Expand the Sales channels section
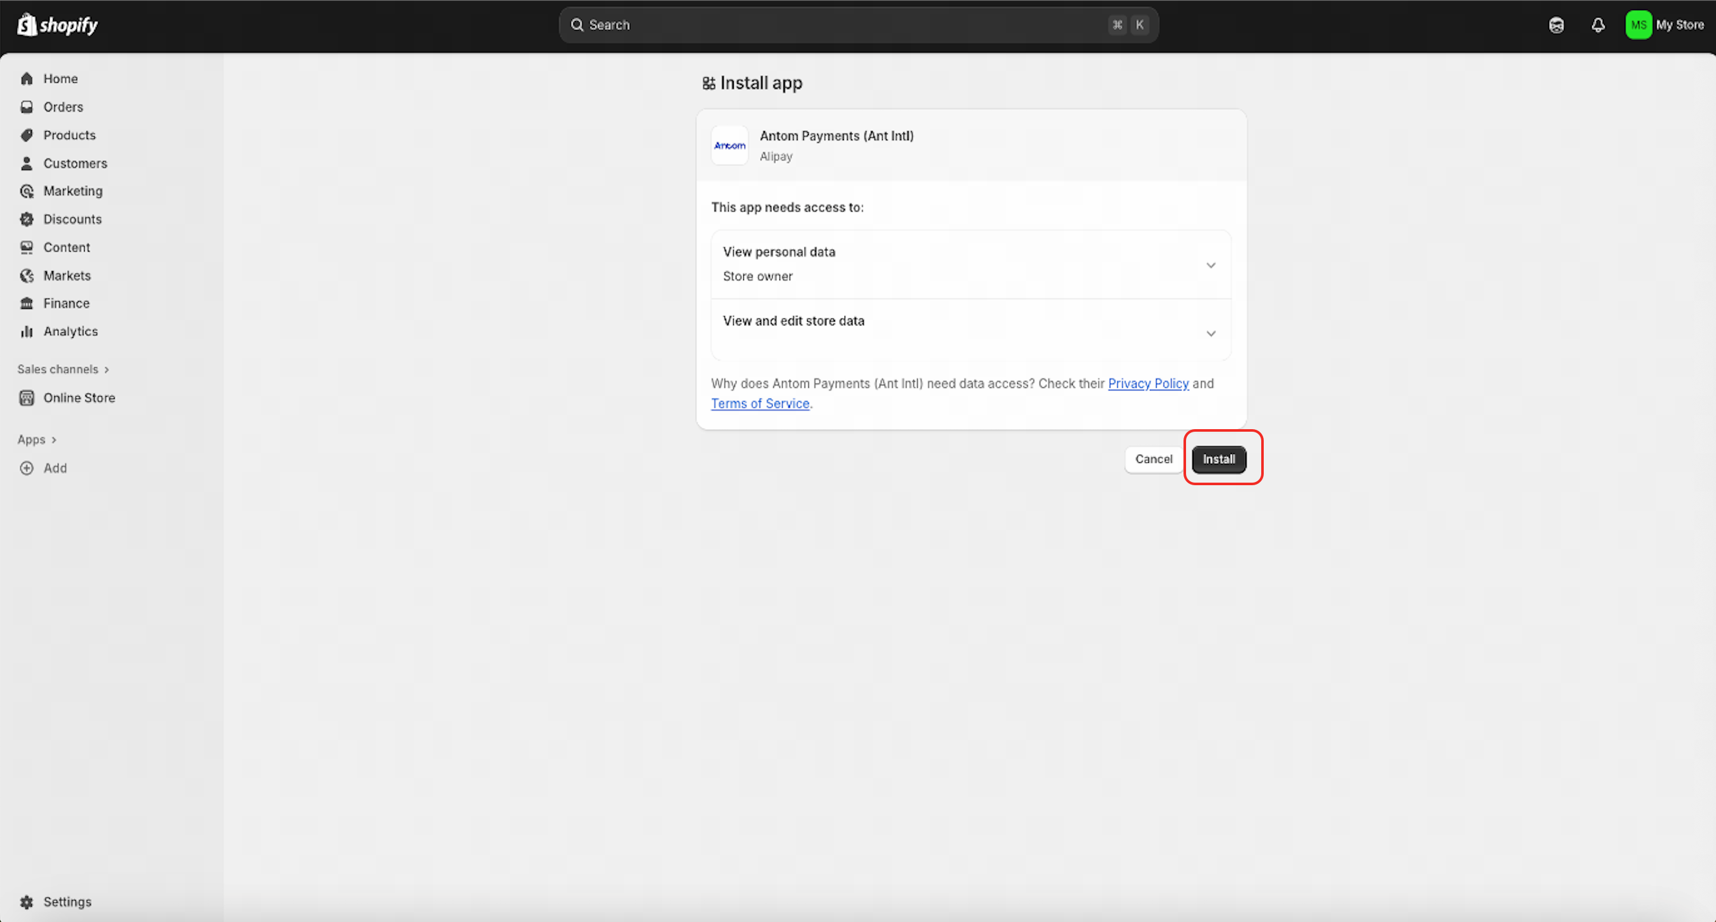1716x922 pixels. tap(63, 369)
